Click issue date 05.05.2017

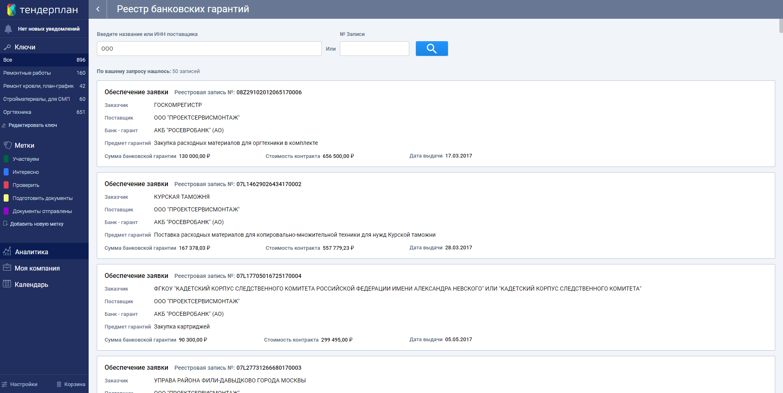point(459,340)
